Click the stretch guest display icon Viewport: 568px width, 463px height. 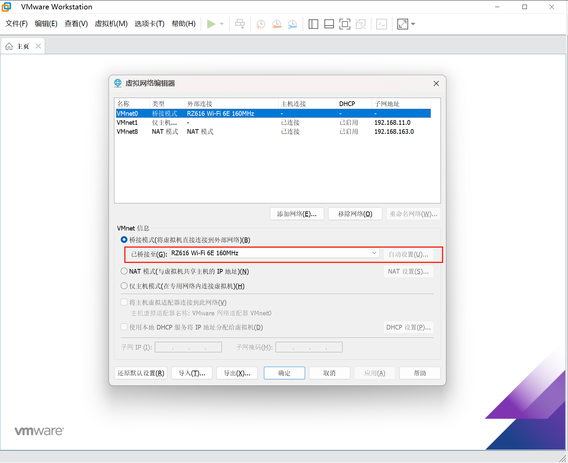point(403,24)
